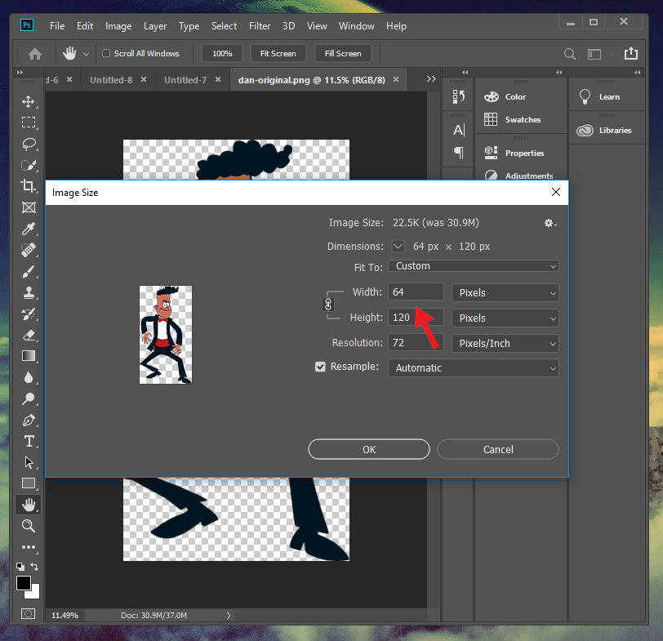
Task: Select the Dodge tool
Action: pos(29,398)
